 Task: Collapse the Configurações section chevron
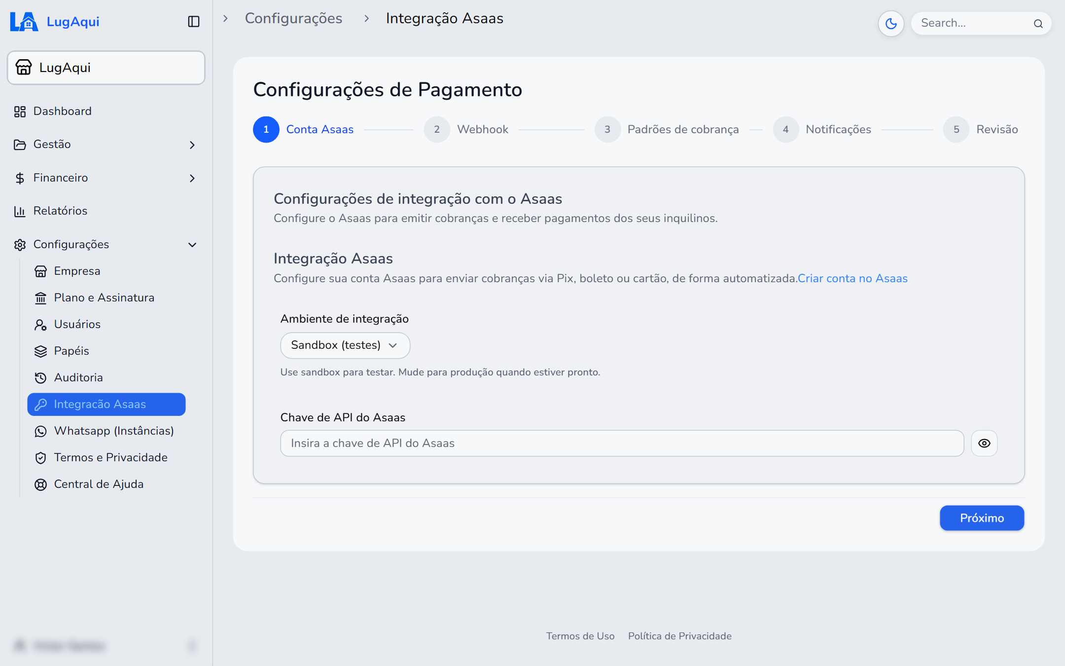192,245
